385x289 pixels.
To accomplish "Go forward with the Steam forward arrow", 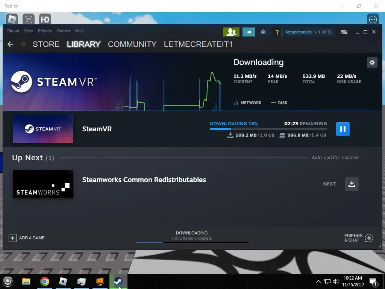I will 23,44.
